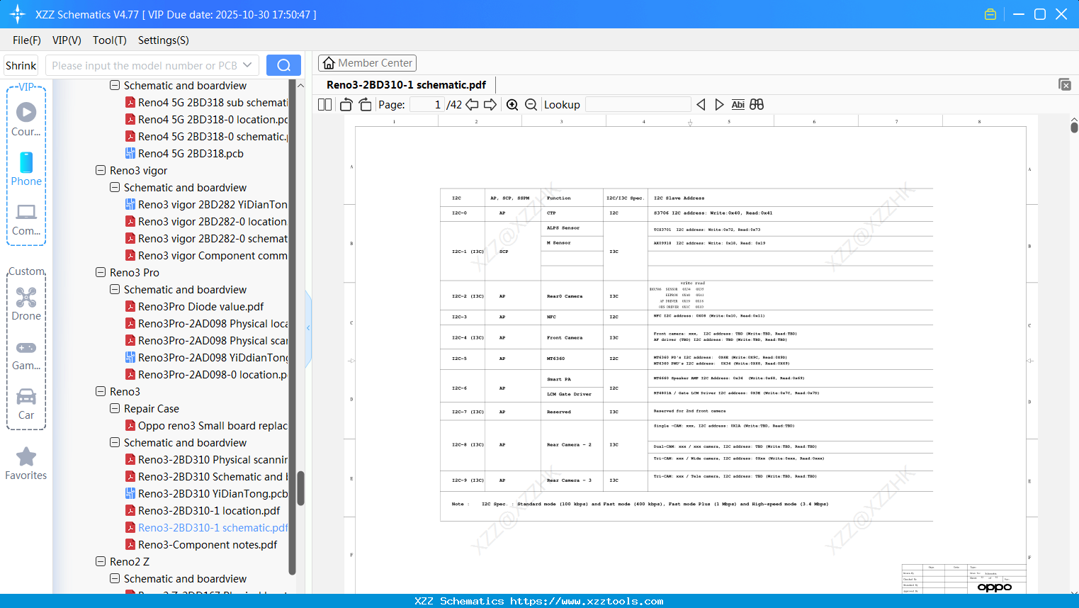Toggle the two-page layout view icon

[x=324, y=105]
